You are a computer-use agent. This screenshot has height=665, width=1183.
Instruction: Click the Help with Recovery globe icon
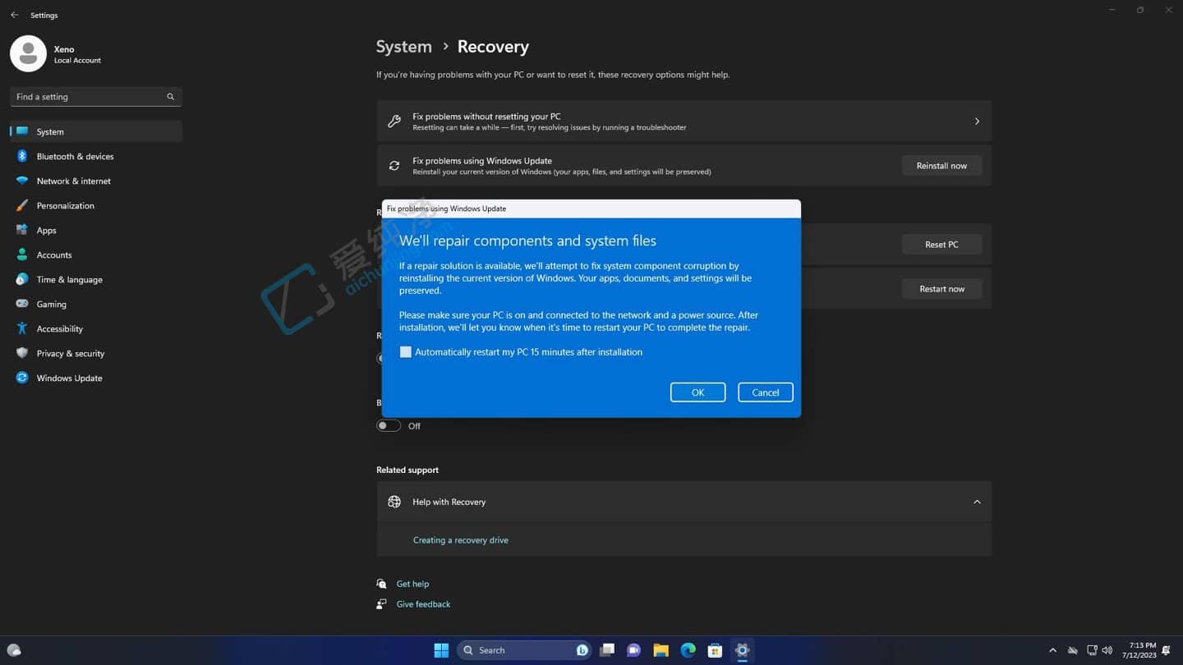tap(394, 501)
